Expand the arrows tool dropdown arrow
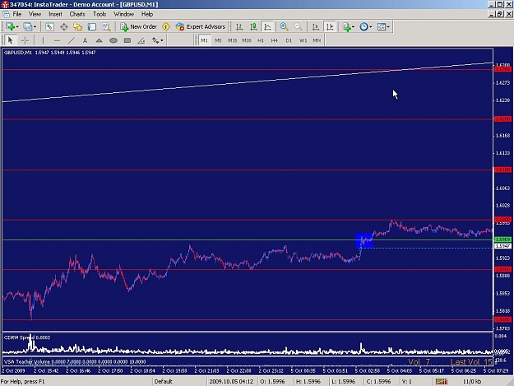 pyautogui.click(x=162, y=40)
